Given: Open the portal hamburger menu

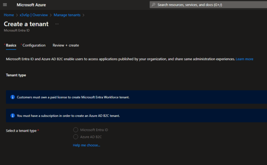Looking at the screenshot, I should [x=5, y=5].
